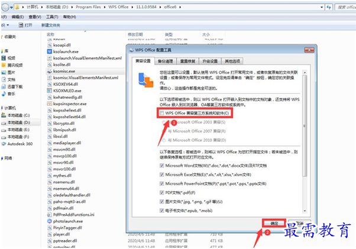Switch to the Upgrade Settings tab
Viewport: 356px width, 249px height.
click(210, 62)
